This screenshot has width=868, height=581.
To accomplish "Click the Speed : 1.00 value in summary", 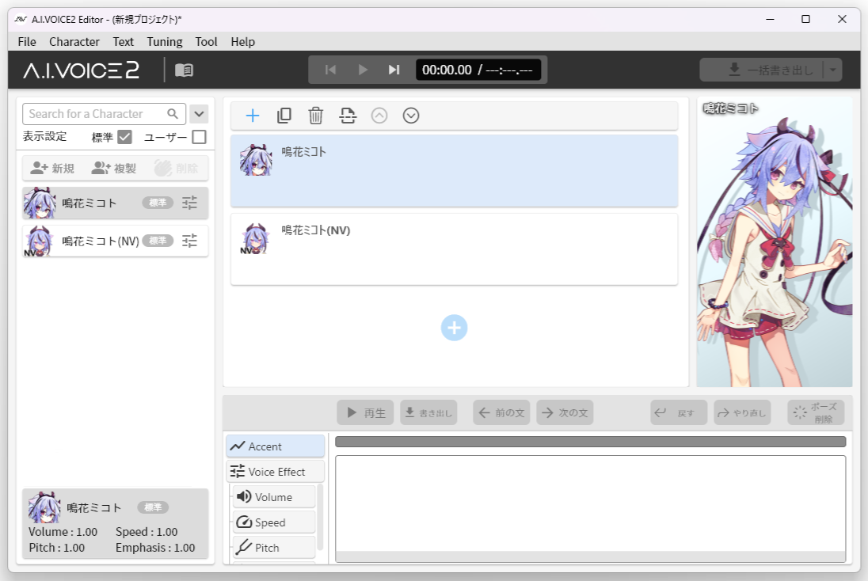I will [x=147, y=532].
